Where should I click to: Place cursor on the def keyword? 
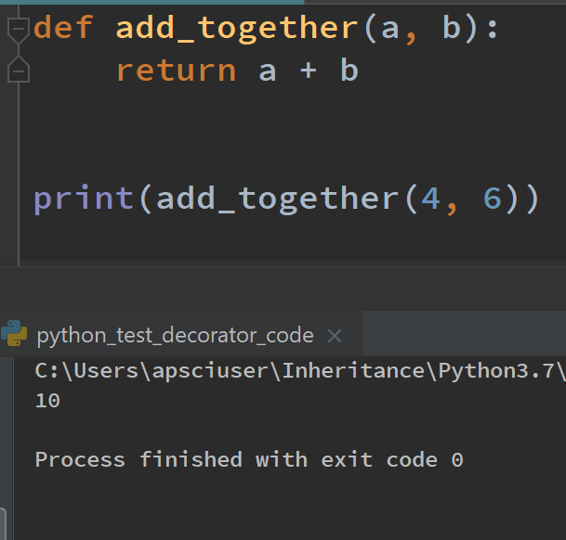coord(63,28)
